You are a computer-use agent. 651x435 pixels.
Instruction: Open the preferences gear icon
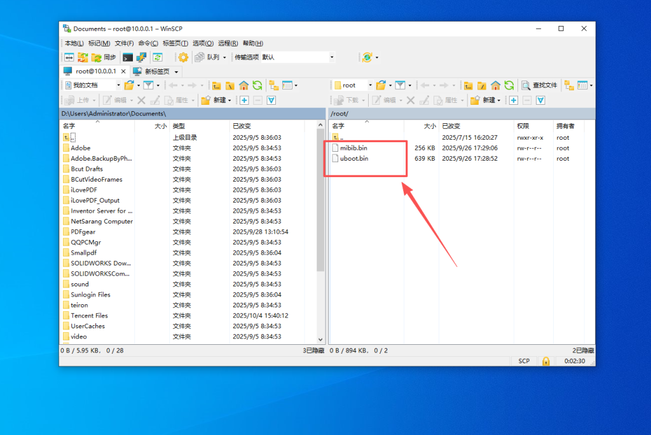point(182,57)
